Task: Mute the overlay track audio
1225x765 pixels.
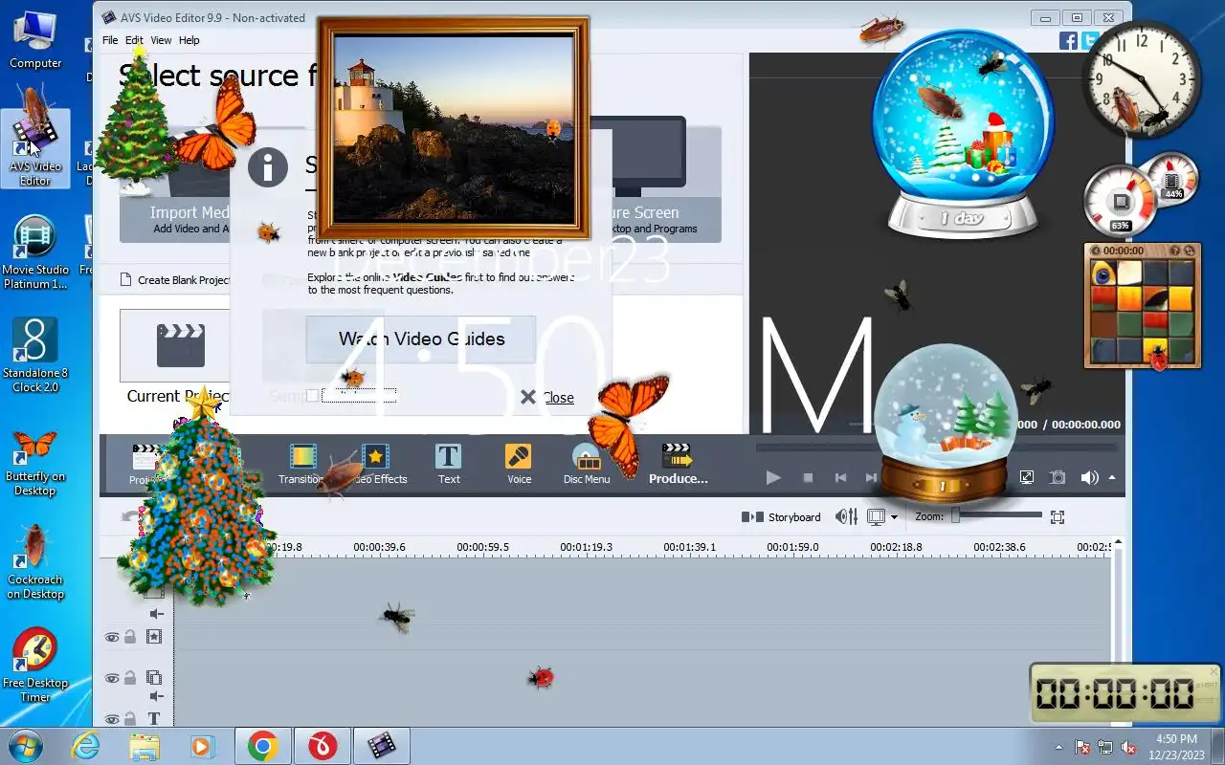Action: tap(156, 697)
